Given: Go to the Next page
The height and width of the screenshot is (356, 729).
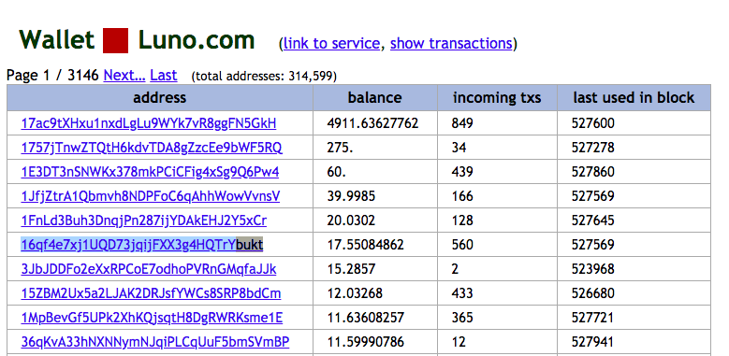Looking at the screenshot, I should point(124,75).
